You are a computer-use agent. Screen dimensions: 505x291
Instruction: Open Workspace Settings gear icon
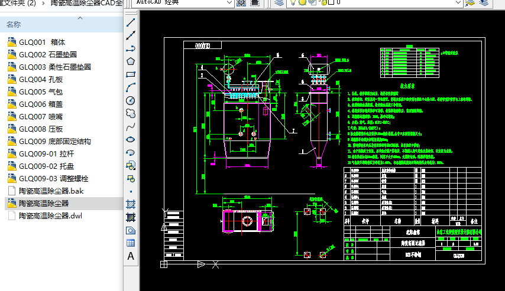(241, 3)
